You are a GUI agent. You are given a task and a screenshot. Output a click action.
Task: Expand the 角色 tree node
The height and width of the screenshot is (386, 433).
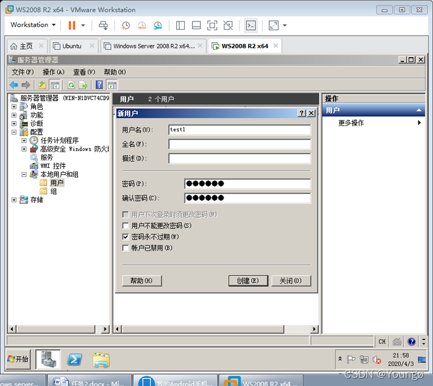[14, 106]
